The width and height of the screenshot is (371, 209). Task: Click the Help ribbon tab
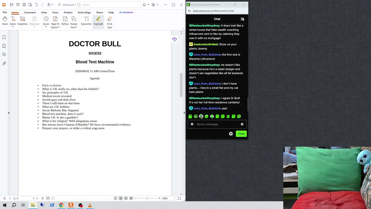[x=111, y=12]
